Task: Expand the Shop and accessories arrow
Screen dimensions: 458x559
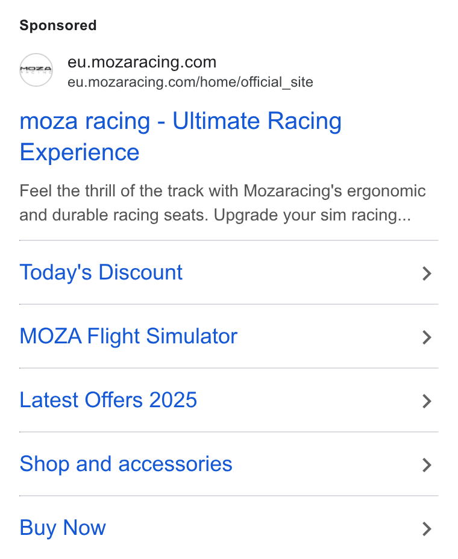Action: coord(427,465)
